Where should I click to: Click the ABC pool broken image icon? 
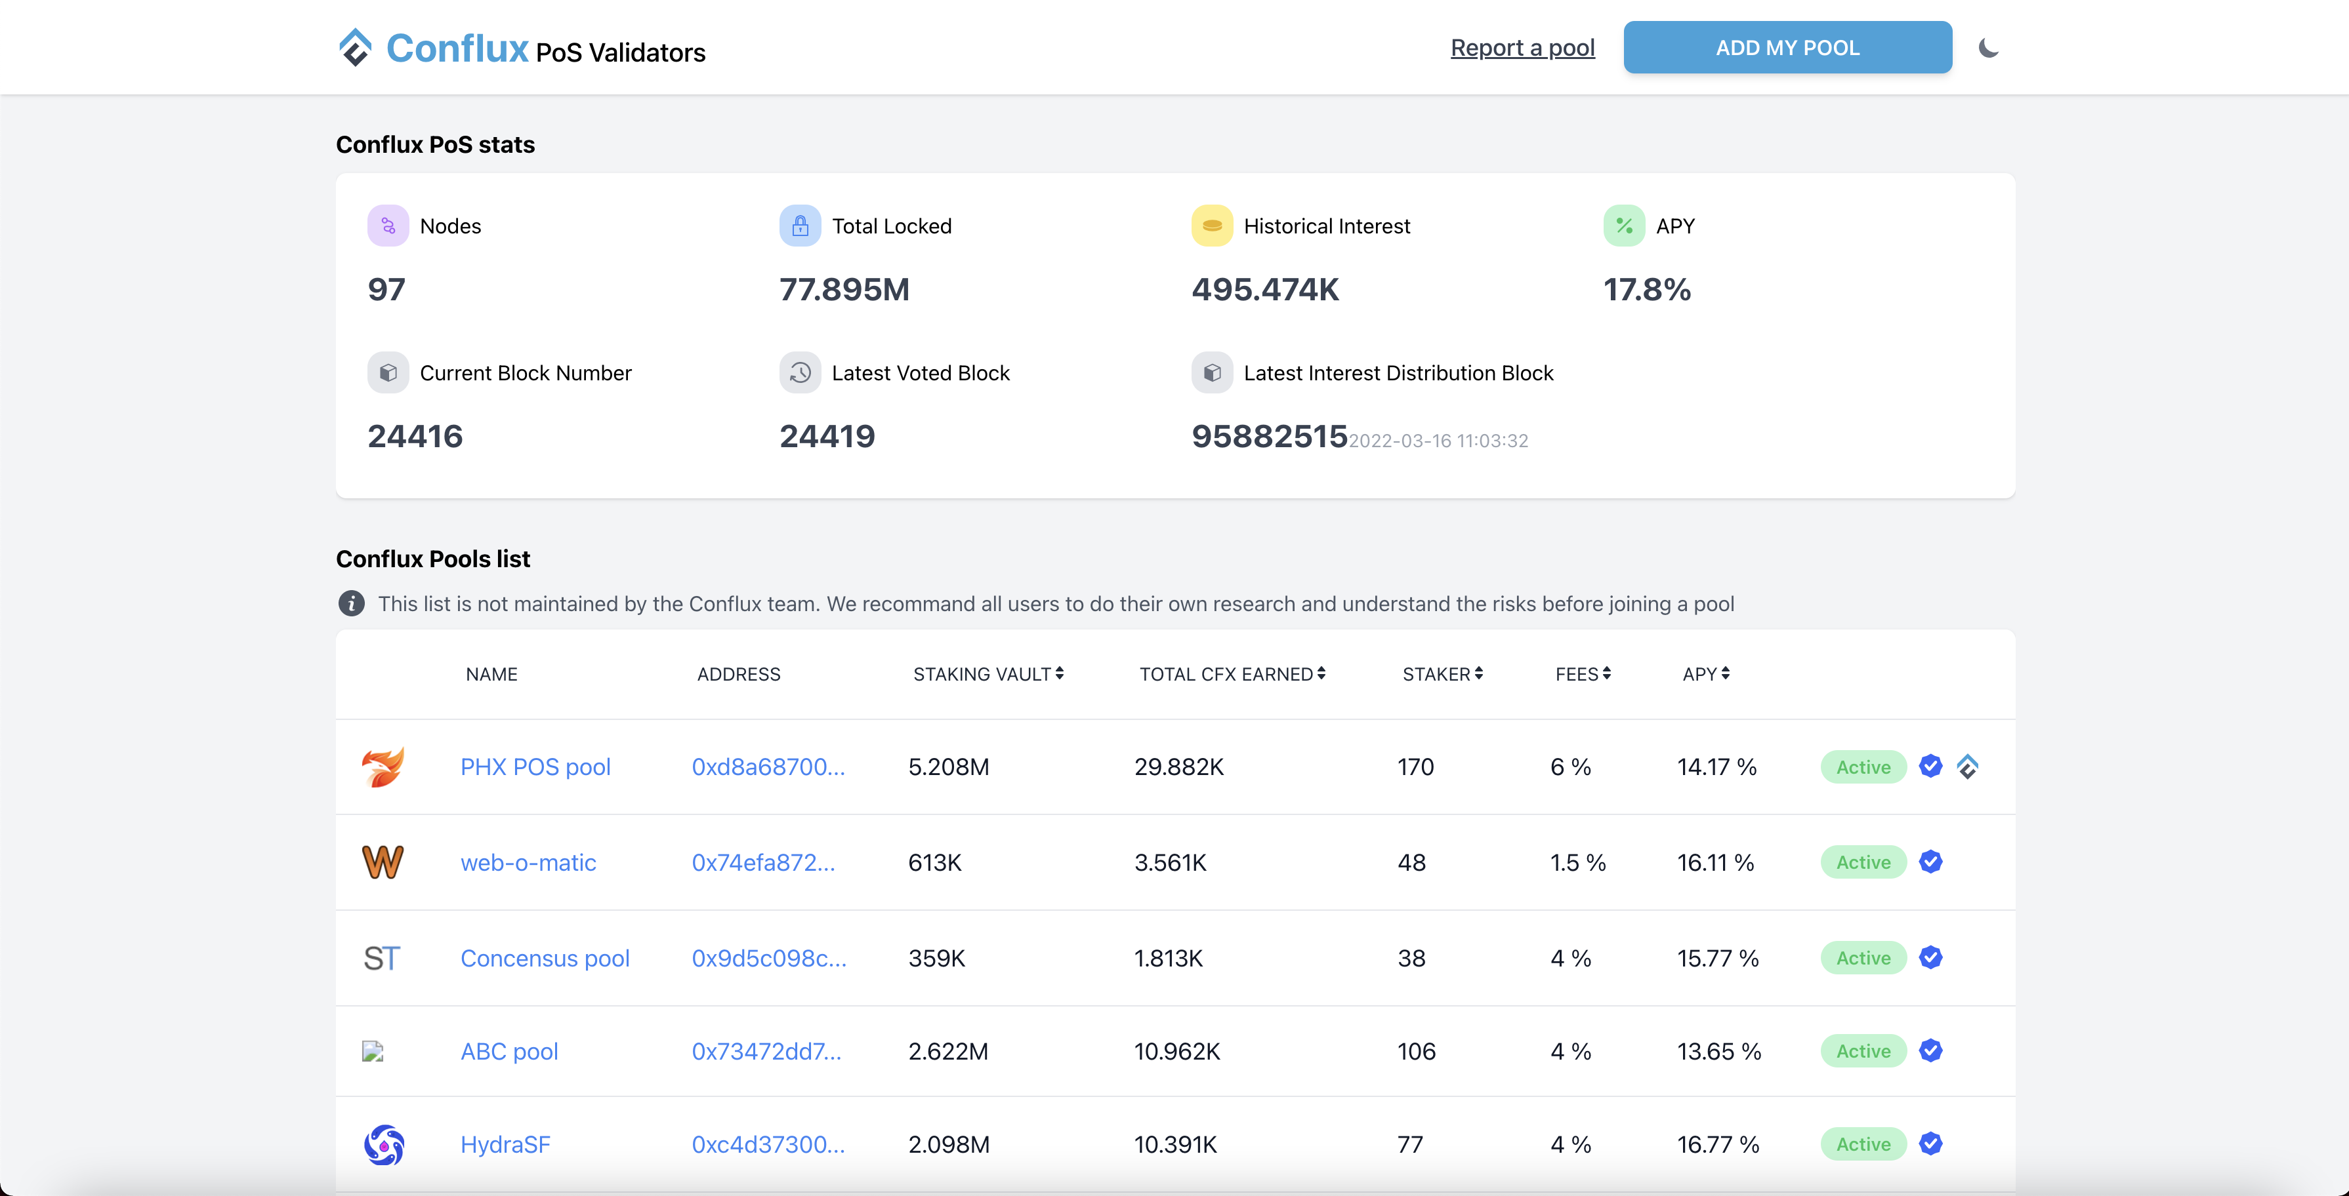tap(372, 1051)
